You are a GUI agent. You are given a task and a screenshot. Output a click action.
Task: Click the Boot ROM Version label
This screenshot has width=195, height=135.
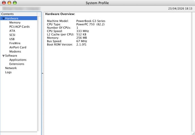60,45
